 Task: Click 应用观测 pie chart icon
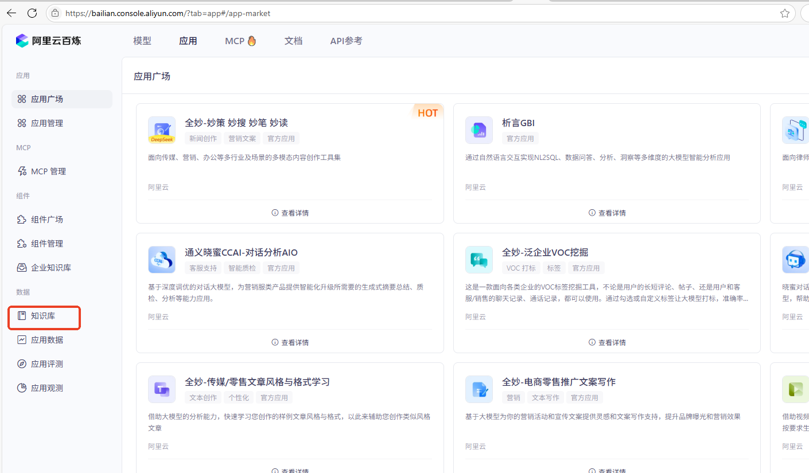pos(22,388)
